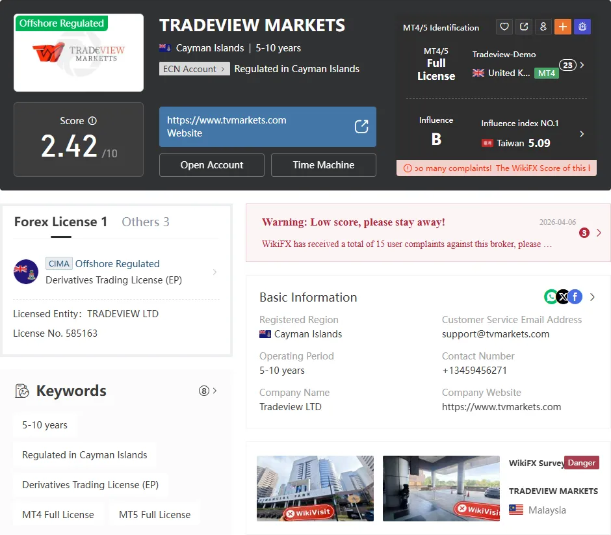This screenshot has width=611, height=535.
Task: Switch to the Others 3 tab
Action: tap(146, 222)
